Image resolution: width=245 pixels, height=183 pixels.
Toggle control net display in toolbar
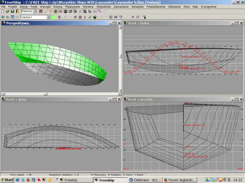pos(41,11)
